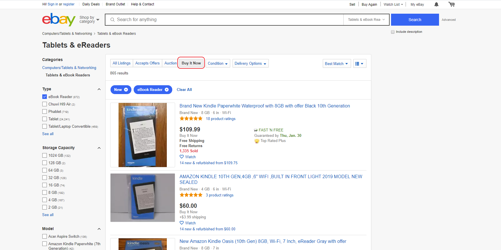Collapse the Model filter section
Viewport: 501px width, 250px height.
(x=99, y=229)
